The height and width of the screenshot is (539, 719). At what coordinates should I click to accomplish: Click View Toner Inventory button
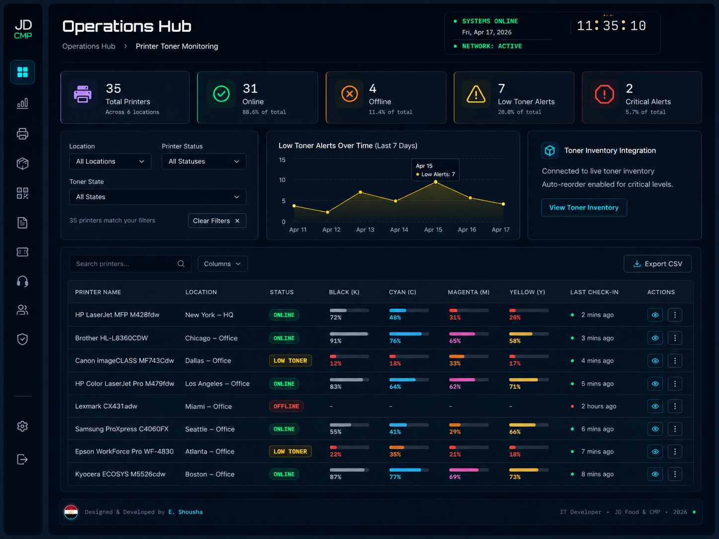point(584,207)
